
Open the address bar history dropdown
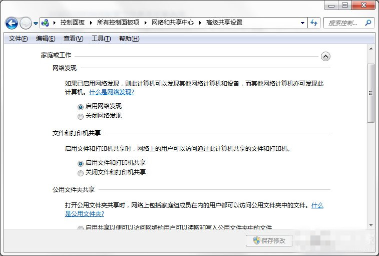pyautogui.click(x=302, y=23)
